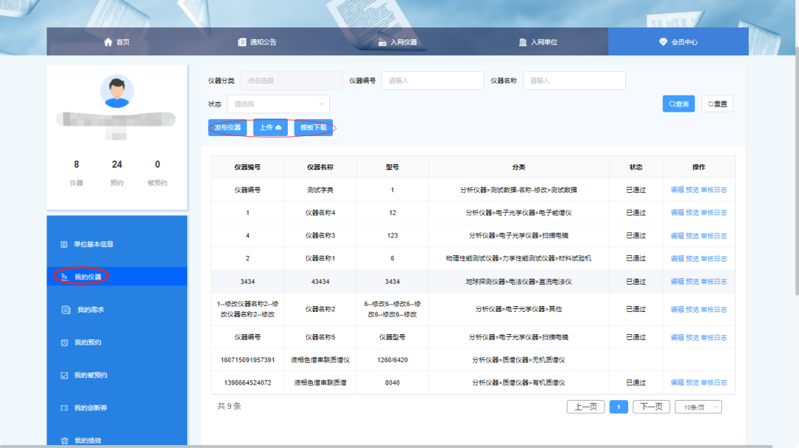
Task: Click the 我的预约 sidebar icon
Action: click(64, 343)
